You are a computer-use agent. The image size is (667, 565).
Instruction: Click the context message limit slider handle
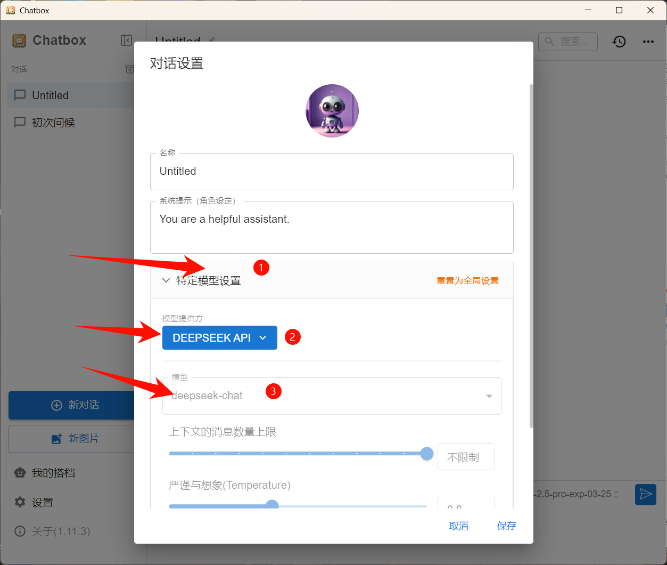(x=427, y=454)
